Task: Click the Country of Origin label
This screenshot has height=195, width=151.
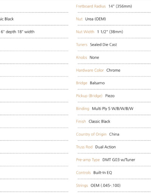Action: 91,134
